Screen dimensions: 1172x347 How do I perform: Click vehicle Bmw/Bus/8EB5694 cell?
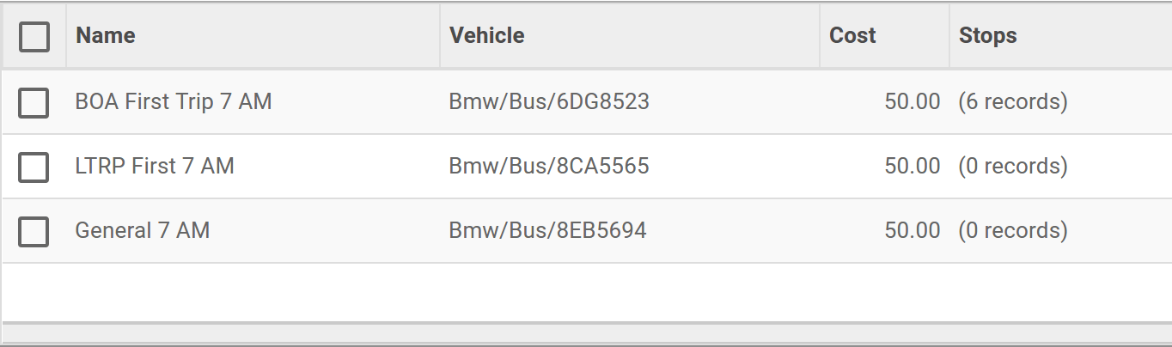[548, 230]
